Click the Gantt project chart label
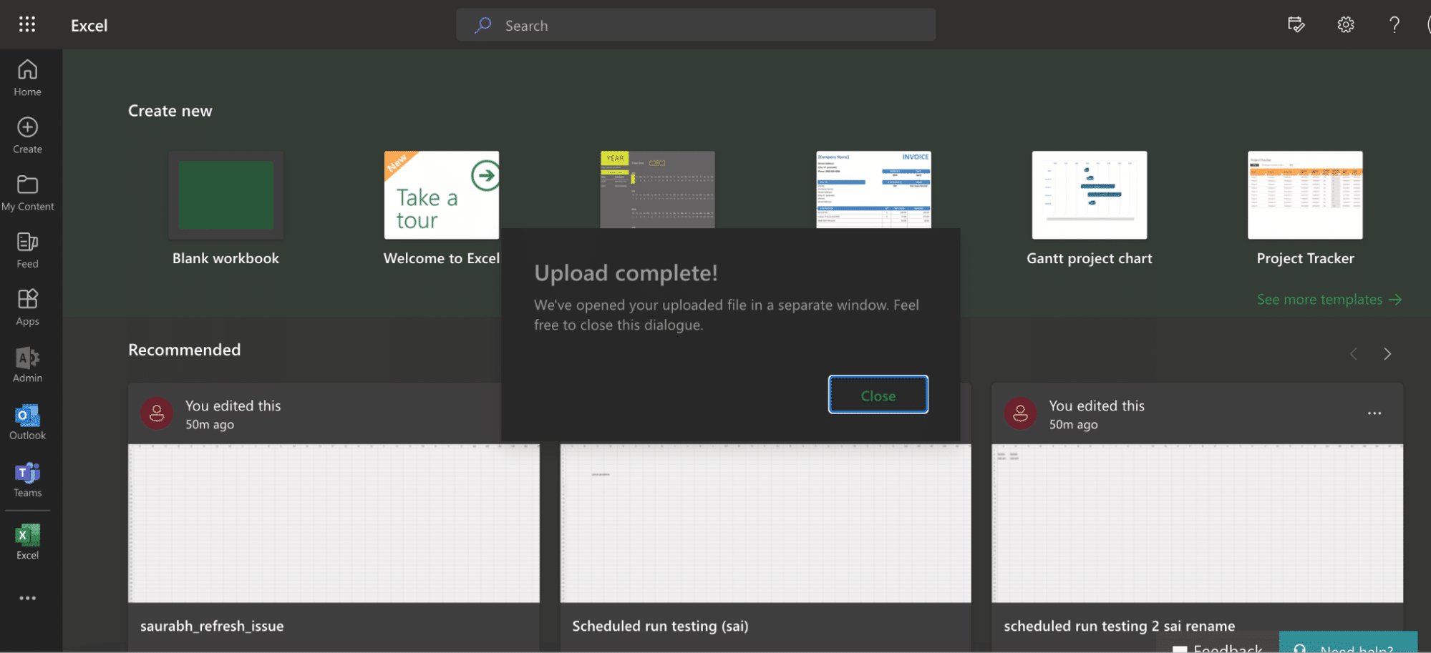Screen dimensions: 1431x653 [x=1090, y=258]
